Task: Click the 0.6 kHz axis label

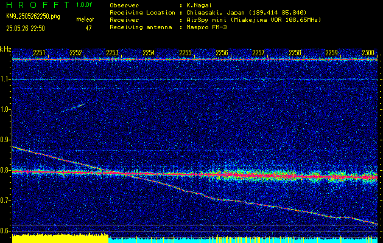Action: 5,231
